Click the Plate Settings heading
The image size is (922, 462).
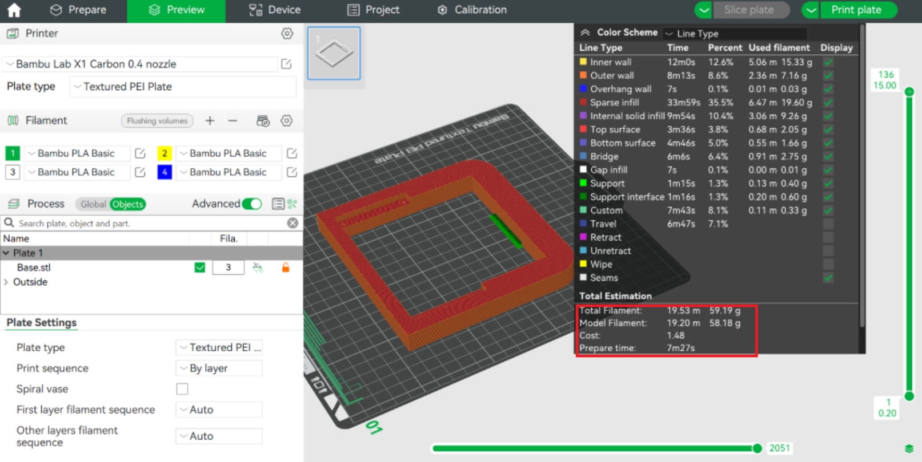pos(42,323)
